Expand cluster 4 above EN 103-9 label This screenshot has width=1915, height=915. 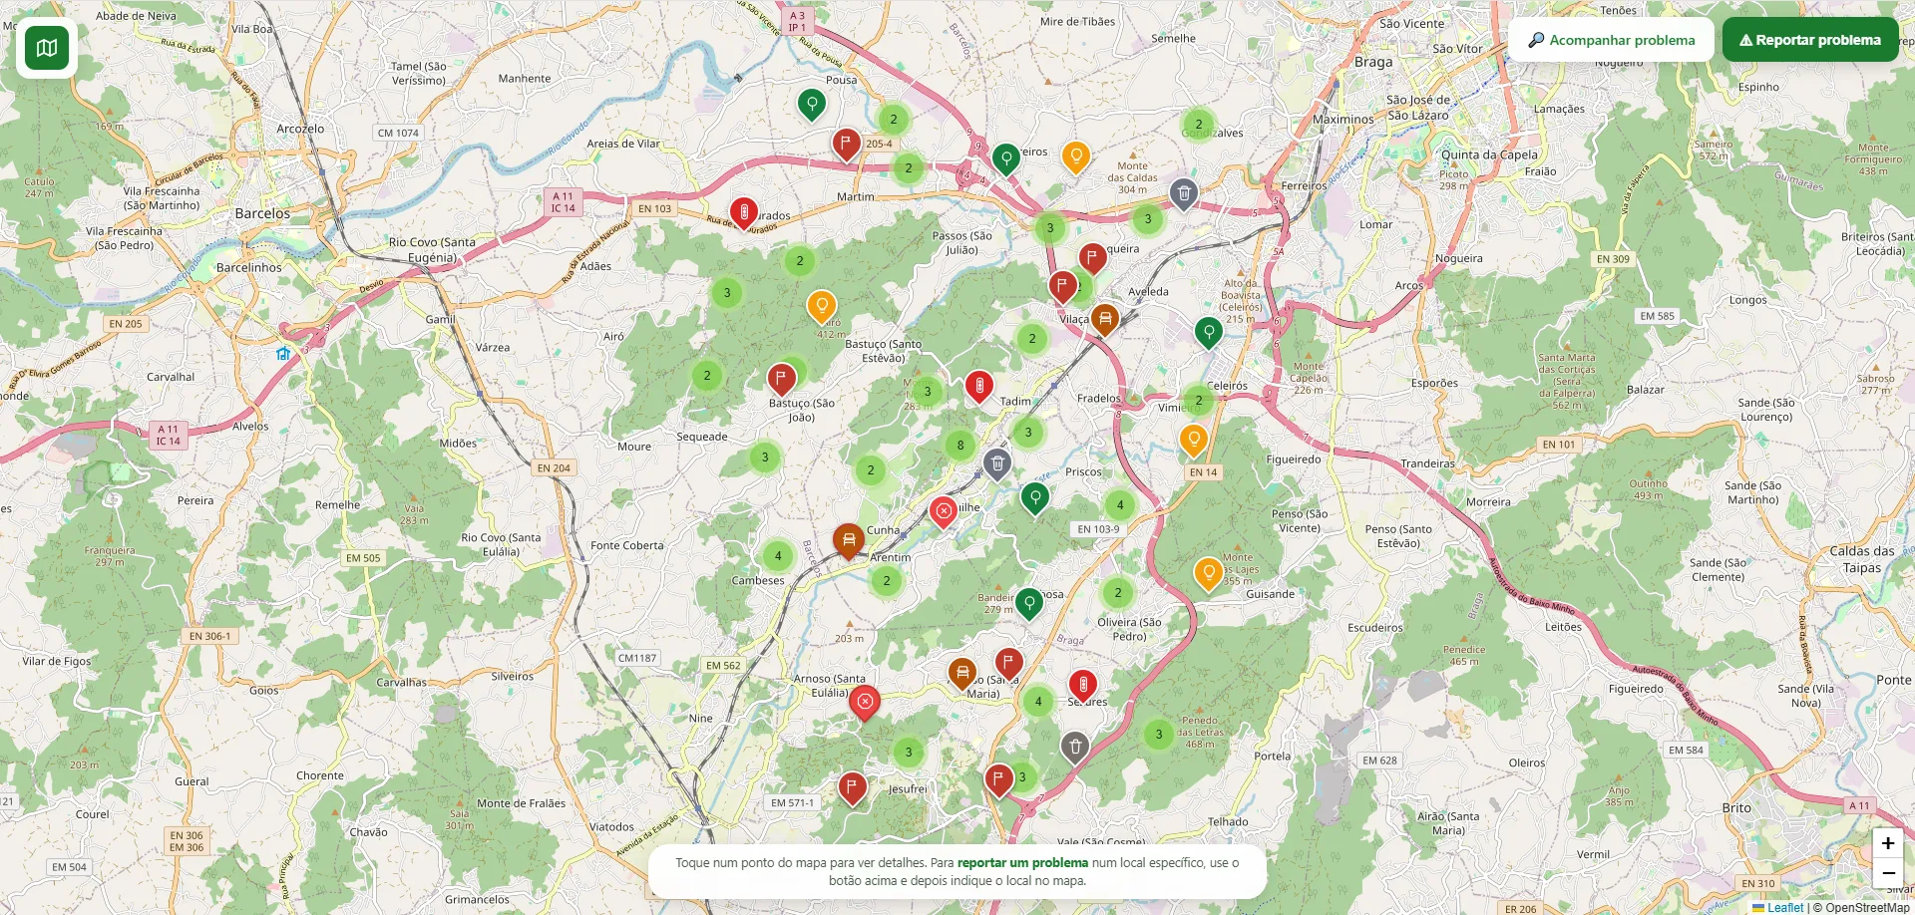coord(1120,505)
